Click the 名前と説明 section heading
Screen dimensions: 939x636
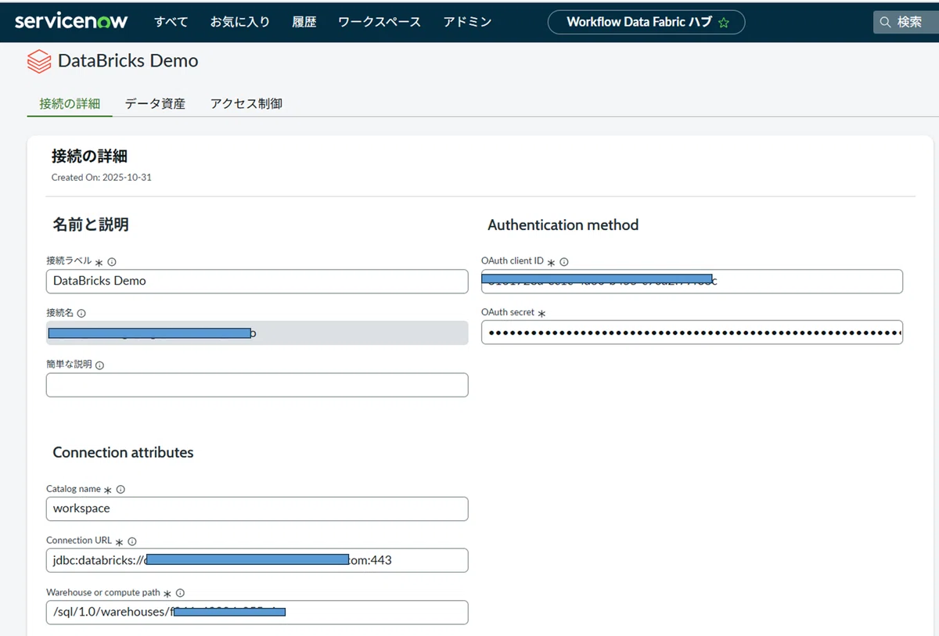click(91, 225)
